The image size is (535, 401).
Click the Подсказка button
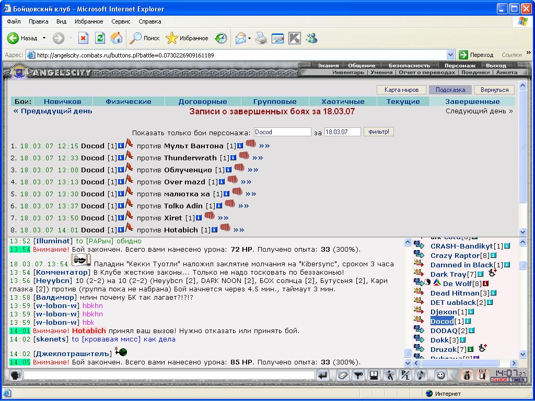450,90
